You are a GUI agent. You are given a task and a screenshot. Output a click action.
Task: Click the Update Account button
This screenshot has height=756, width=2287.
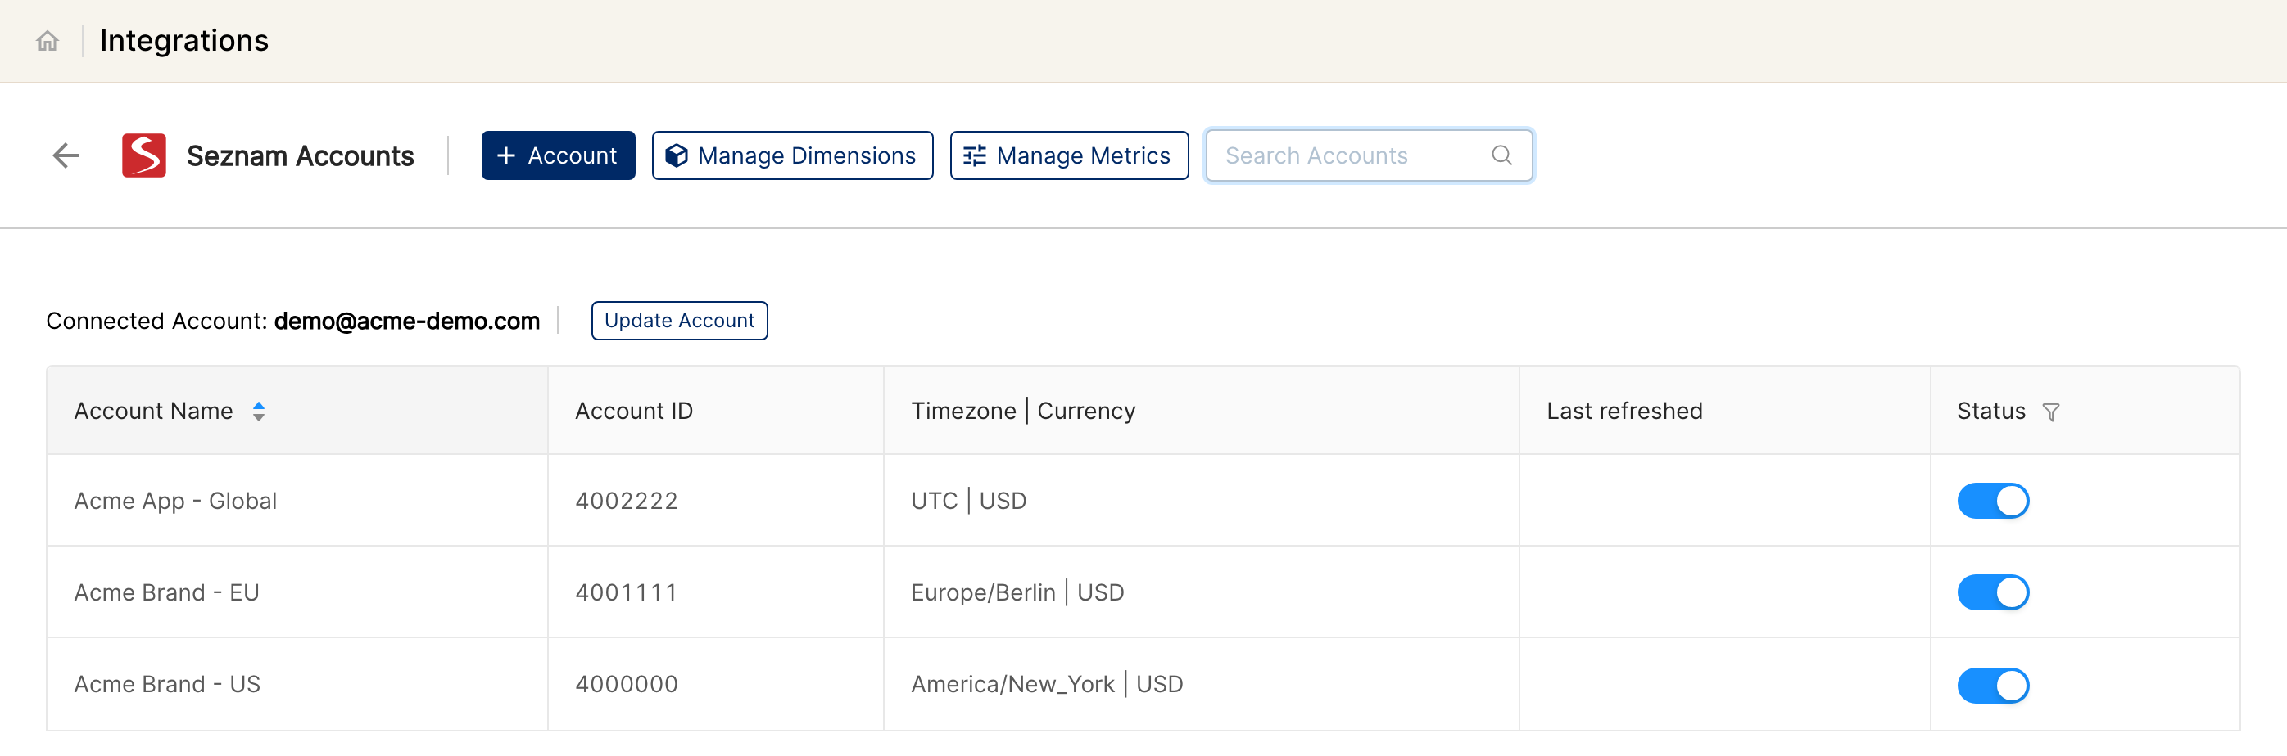tap(679, 321)
